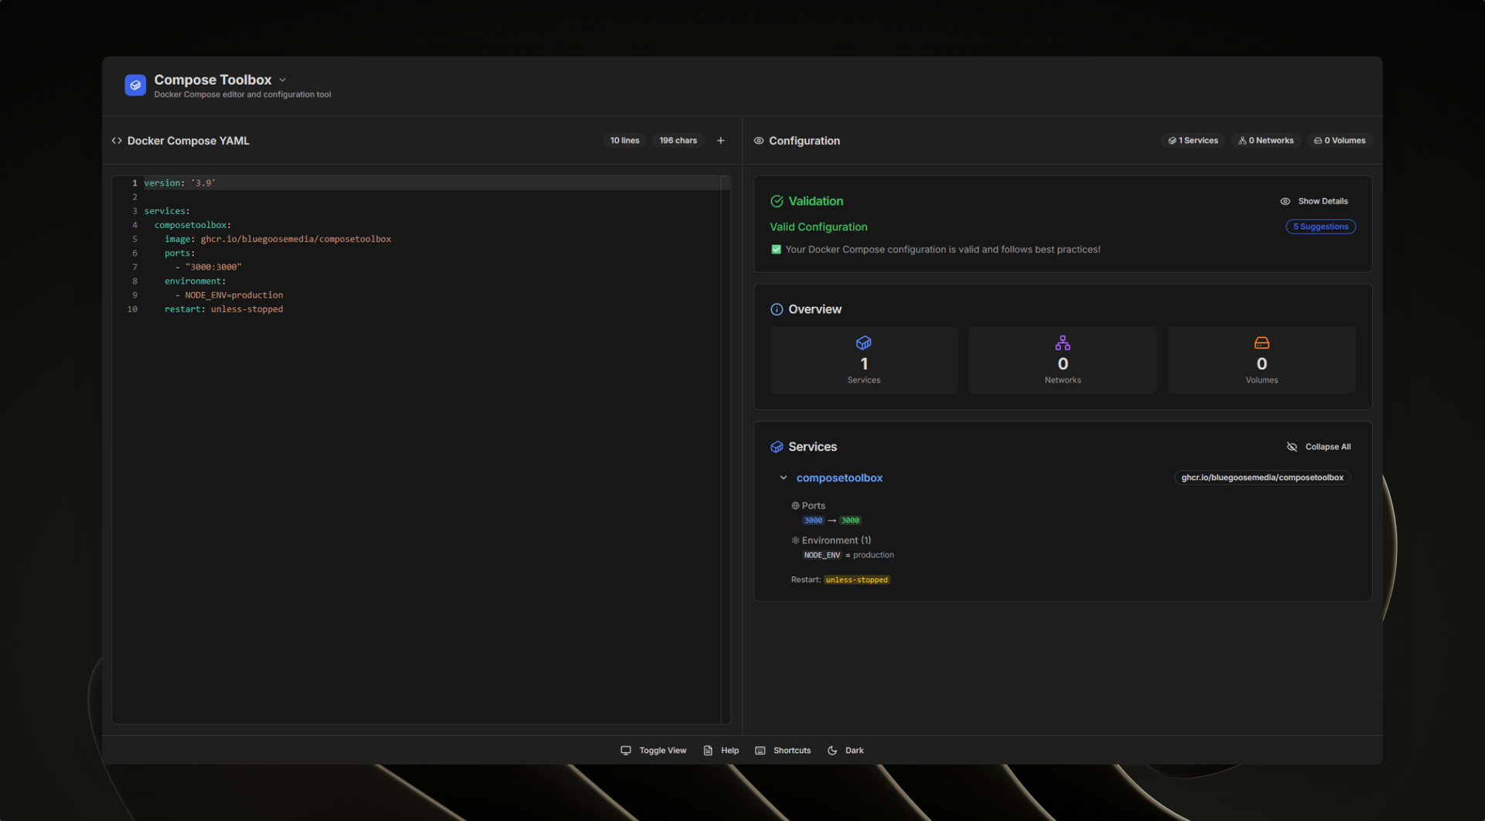
Task: Click the NODE_ENV=production line in editor
Action: pos(229,295)
